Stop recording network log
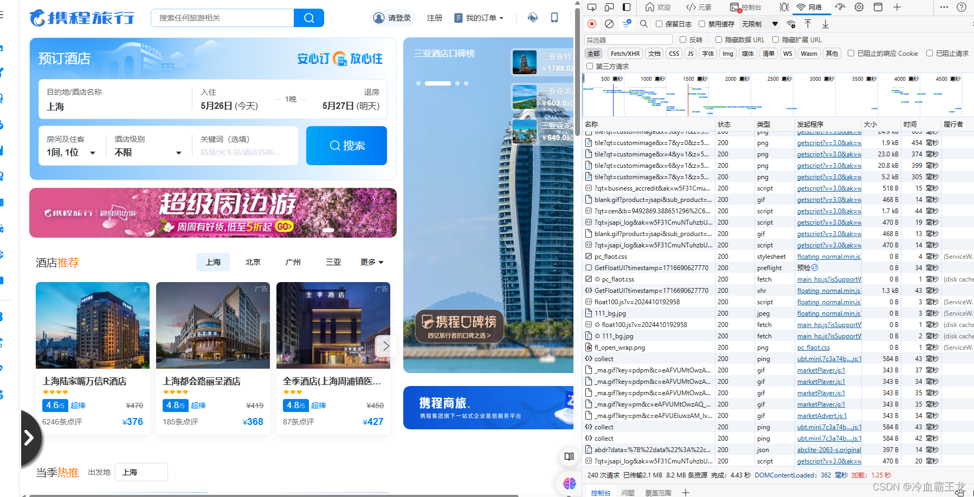The image size is (974, 497). click(592, 24)
